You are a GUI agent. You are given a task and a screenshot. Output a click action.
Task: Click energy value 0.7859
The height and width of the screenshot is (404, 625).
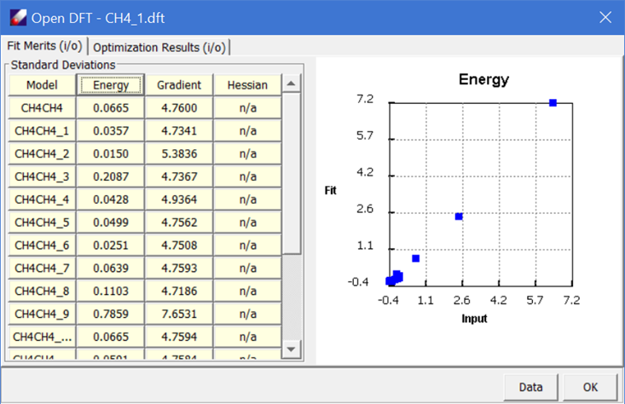[x=110, y=314]
